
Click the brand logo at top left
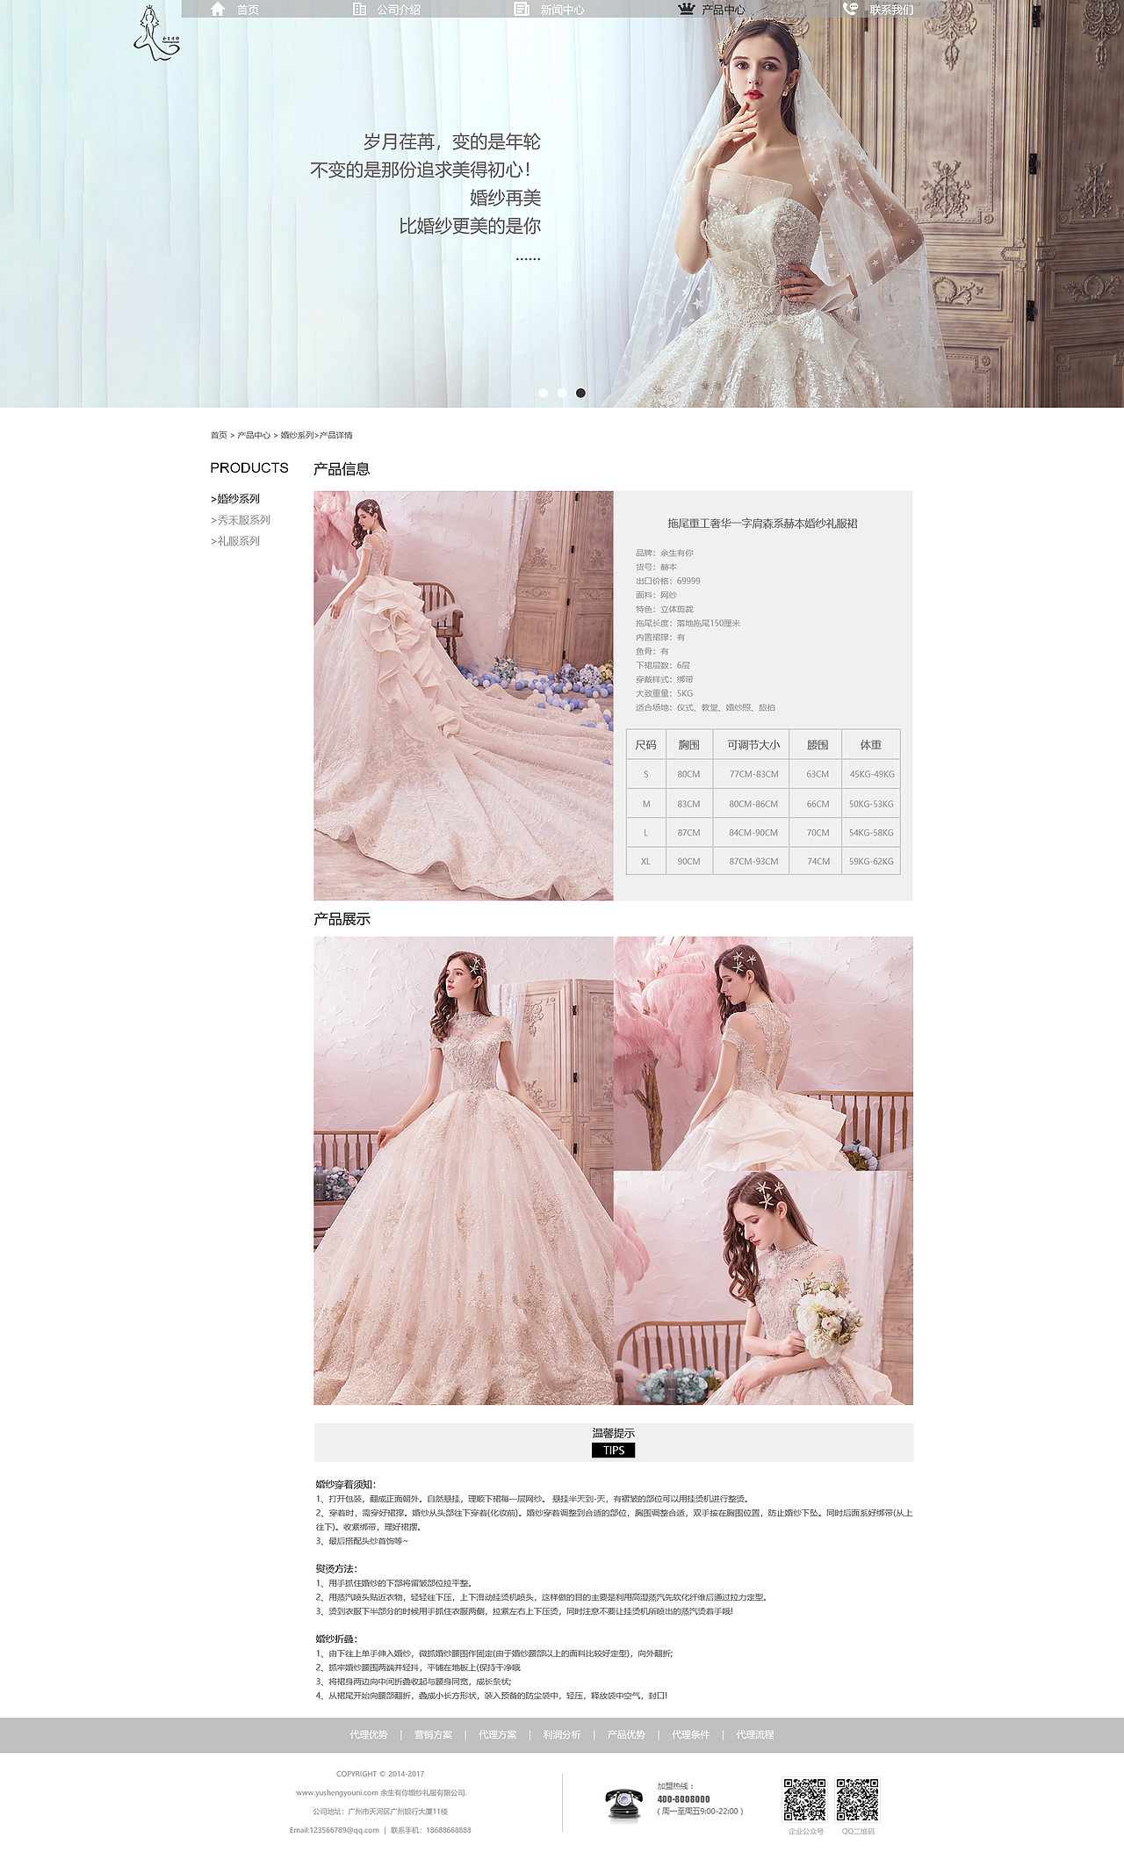pyautogui.click(x=156, y=33)
